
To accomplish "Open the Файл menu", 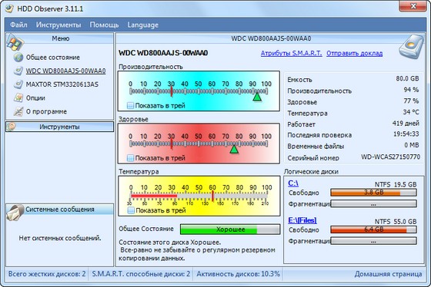I will click(x=18, y=25).
